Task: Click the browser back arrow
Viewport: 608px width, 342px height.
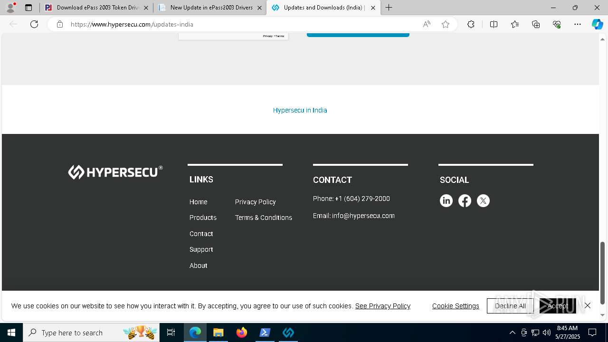Action: click(x=13, y=24)
